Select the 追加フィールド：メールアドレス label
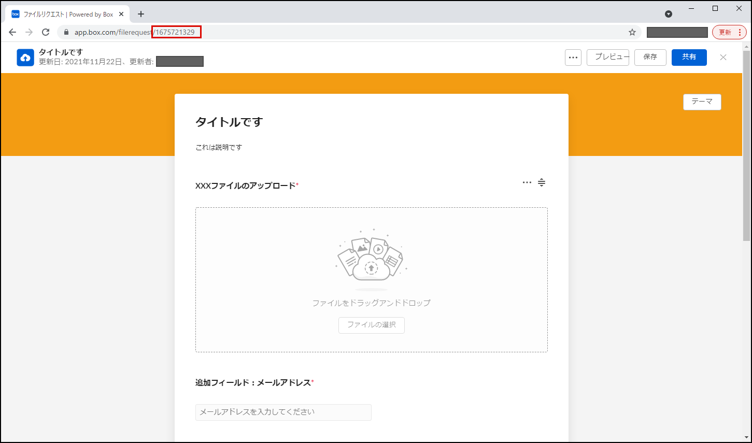This screenshot has height=443, width=752. coord(253,383)
